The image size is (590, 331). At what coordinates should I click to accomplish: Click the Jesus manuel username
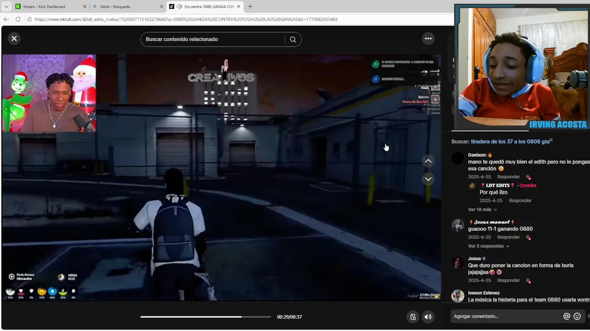tap(492, 222)
